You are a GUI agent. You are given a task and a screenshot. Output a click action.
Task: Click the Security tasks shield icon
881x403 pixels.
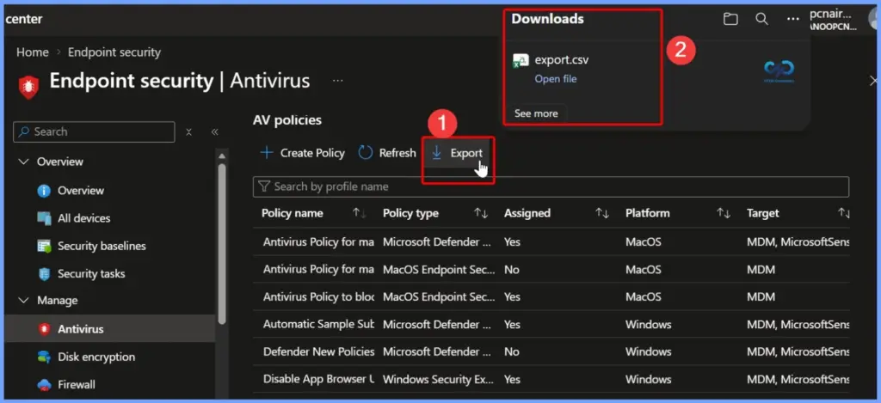[x=44, y=274]
